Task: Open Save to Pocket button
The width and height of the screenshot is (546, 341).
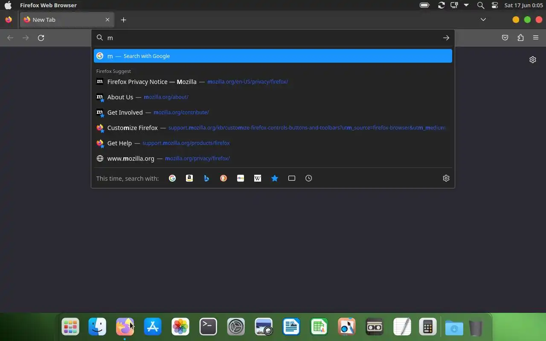Action: pyautogui.click(x=505, y=38)
